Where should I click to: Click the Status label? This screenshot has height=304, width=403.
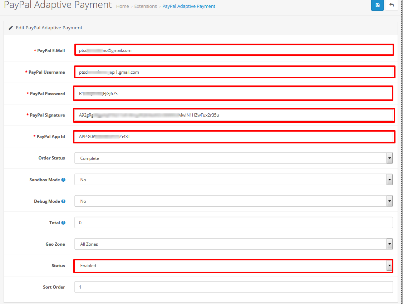coord(58,266)
